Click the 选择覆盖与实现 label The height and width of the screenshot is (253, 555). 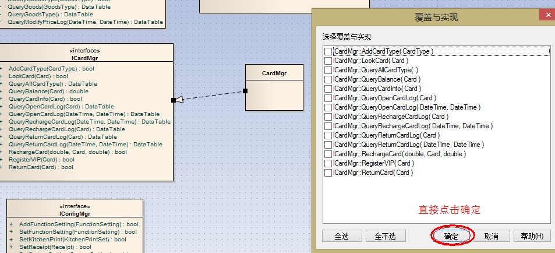(347, 37)
